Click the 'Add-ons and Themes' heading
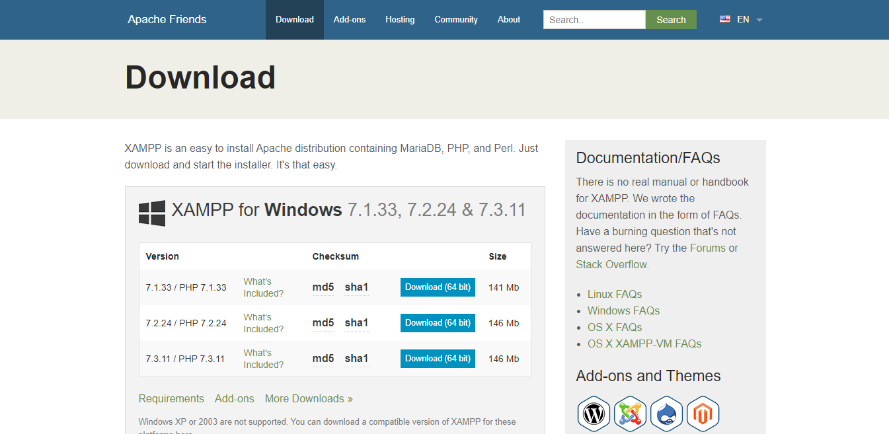The height and width of the screenshot is (434, 889). click(x=648, y=376)
